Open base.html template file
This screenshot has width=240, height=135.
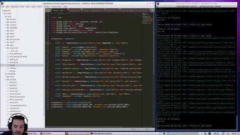click(13, 88)
